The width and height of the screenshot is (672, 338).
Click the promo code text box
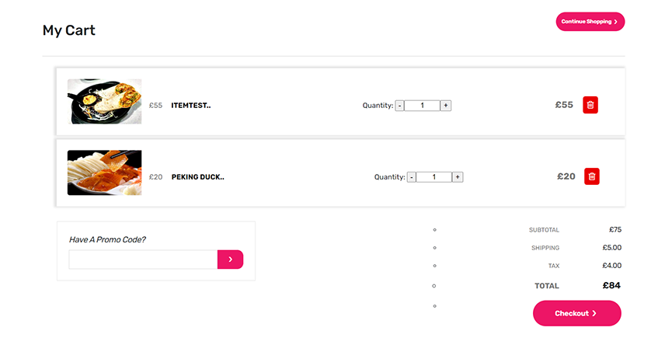click(143, 260)
